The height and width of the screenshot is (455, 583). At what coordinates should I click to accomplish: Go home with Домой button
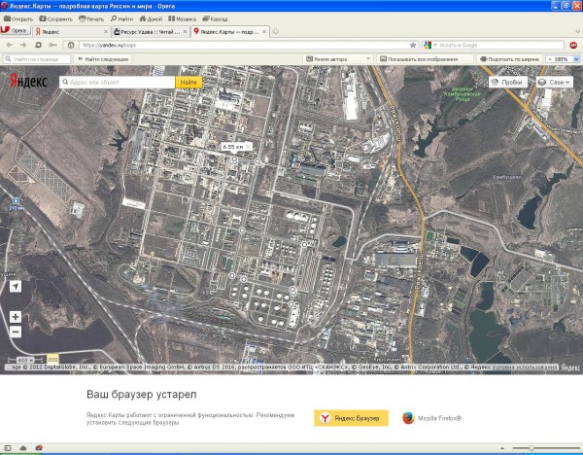point(151,18)
